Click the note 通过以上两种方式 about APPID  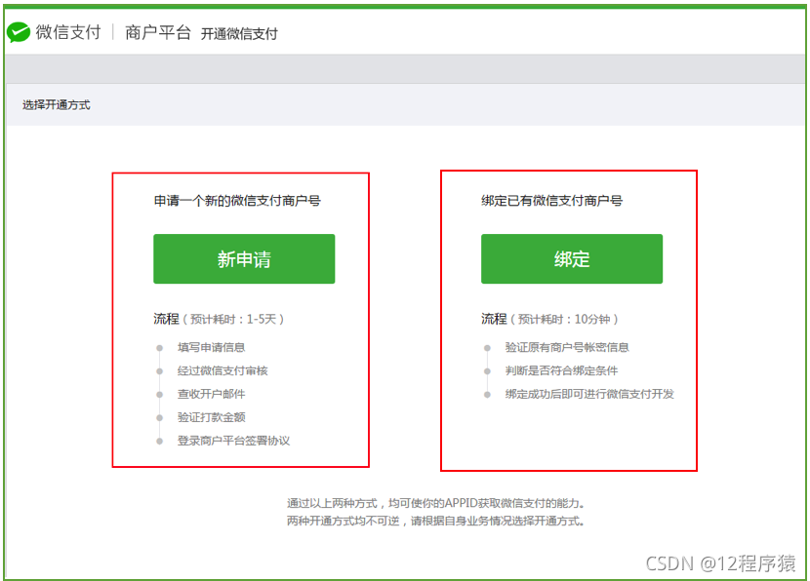(436, 503)
